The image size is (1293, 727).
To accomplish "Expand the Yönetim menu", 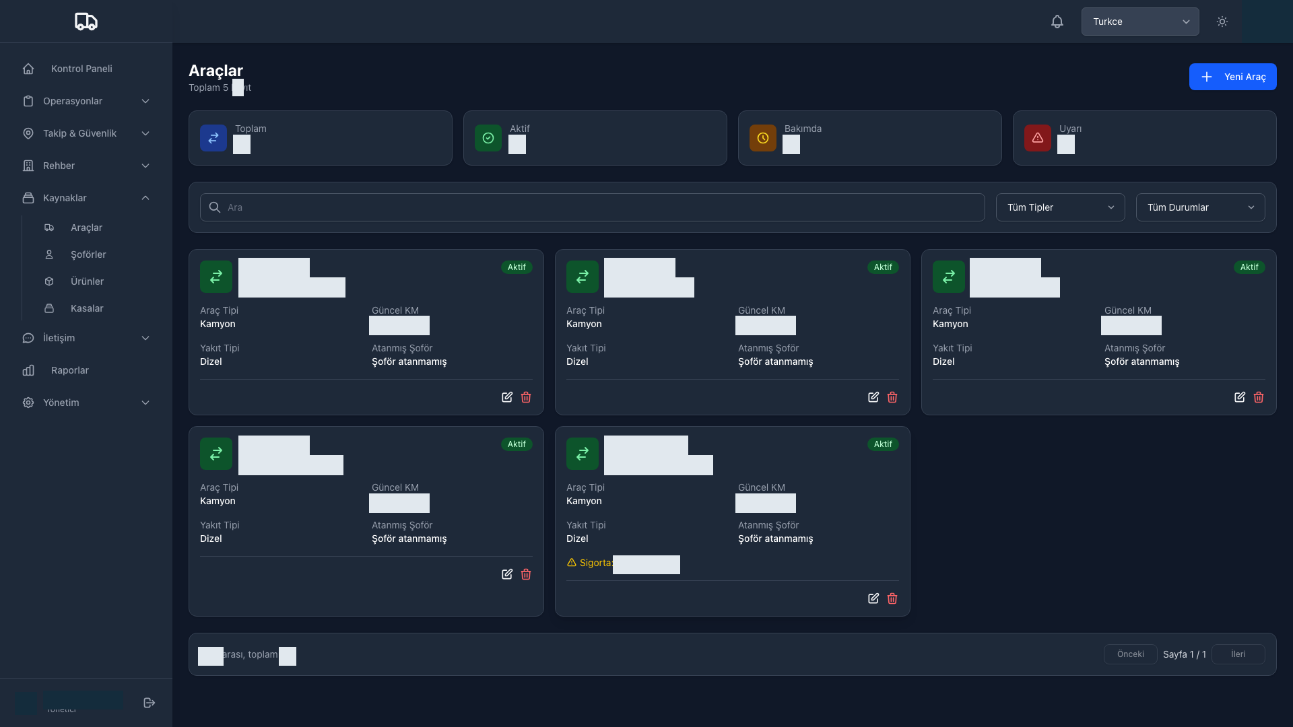I will point(86,403).
